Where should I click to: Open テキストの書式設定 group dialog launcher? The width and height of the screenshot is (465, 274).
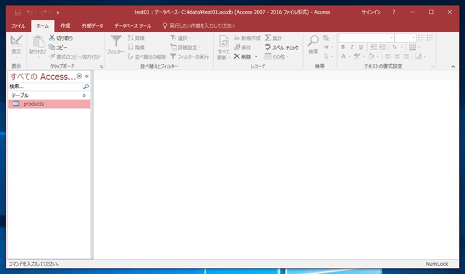coord(433,67)
